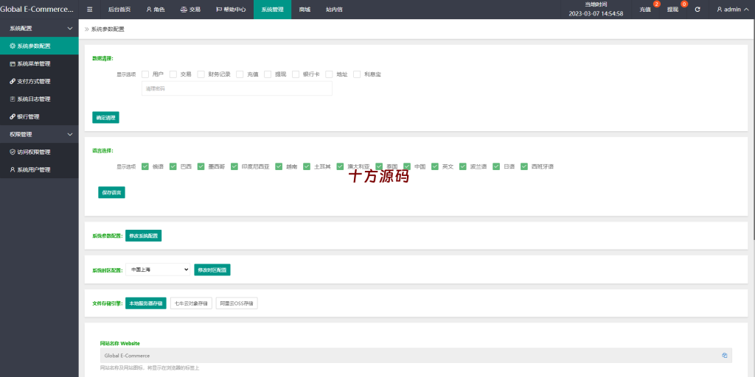Click the link icon beside 银行管理

point(13,116)
